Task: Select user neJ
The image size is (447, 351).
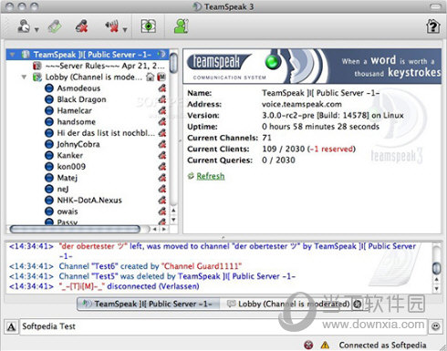Action: click(x=63, y=189)
